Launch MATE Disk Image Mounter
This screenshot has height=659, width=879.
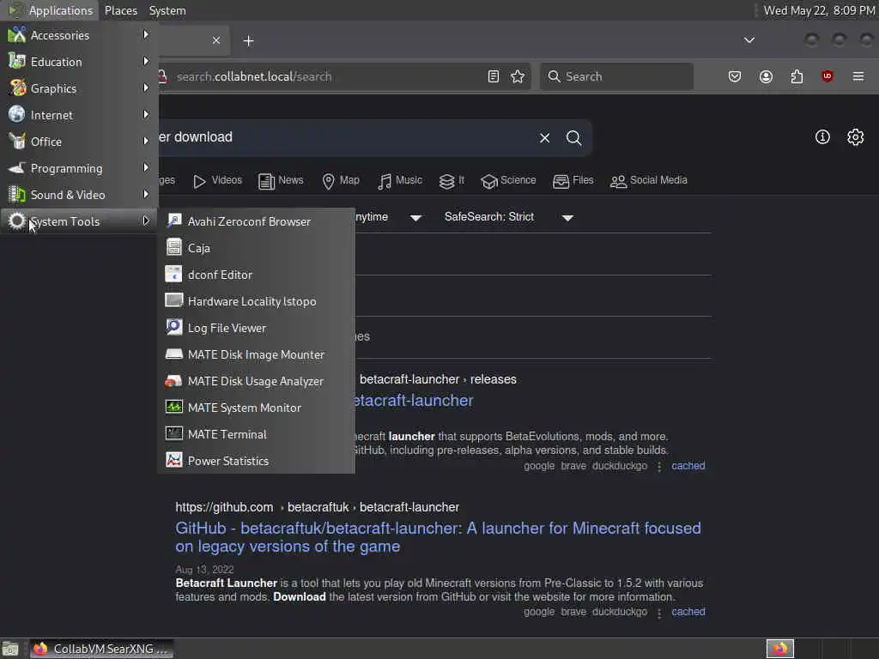256,354
